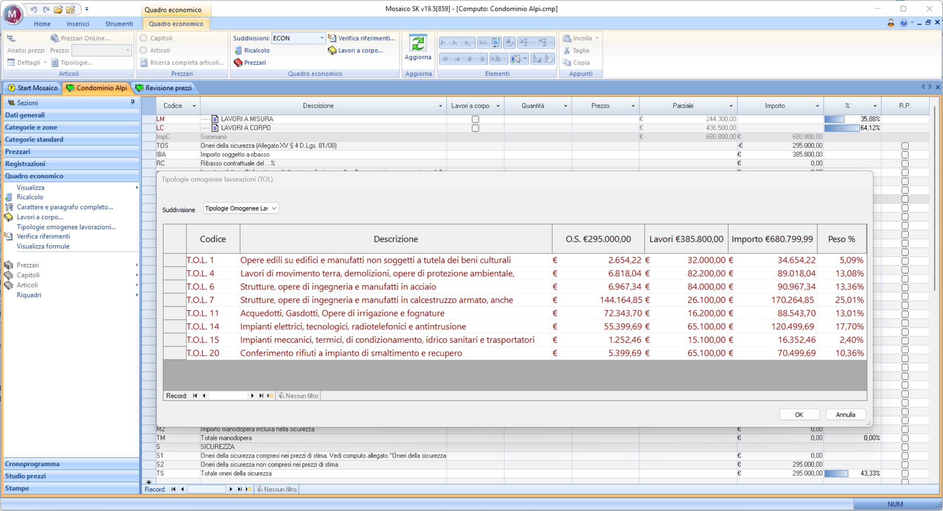
Task: Expand the Riquadri submenu arrow in sidebar
Action: coord(137,295)
